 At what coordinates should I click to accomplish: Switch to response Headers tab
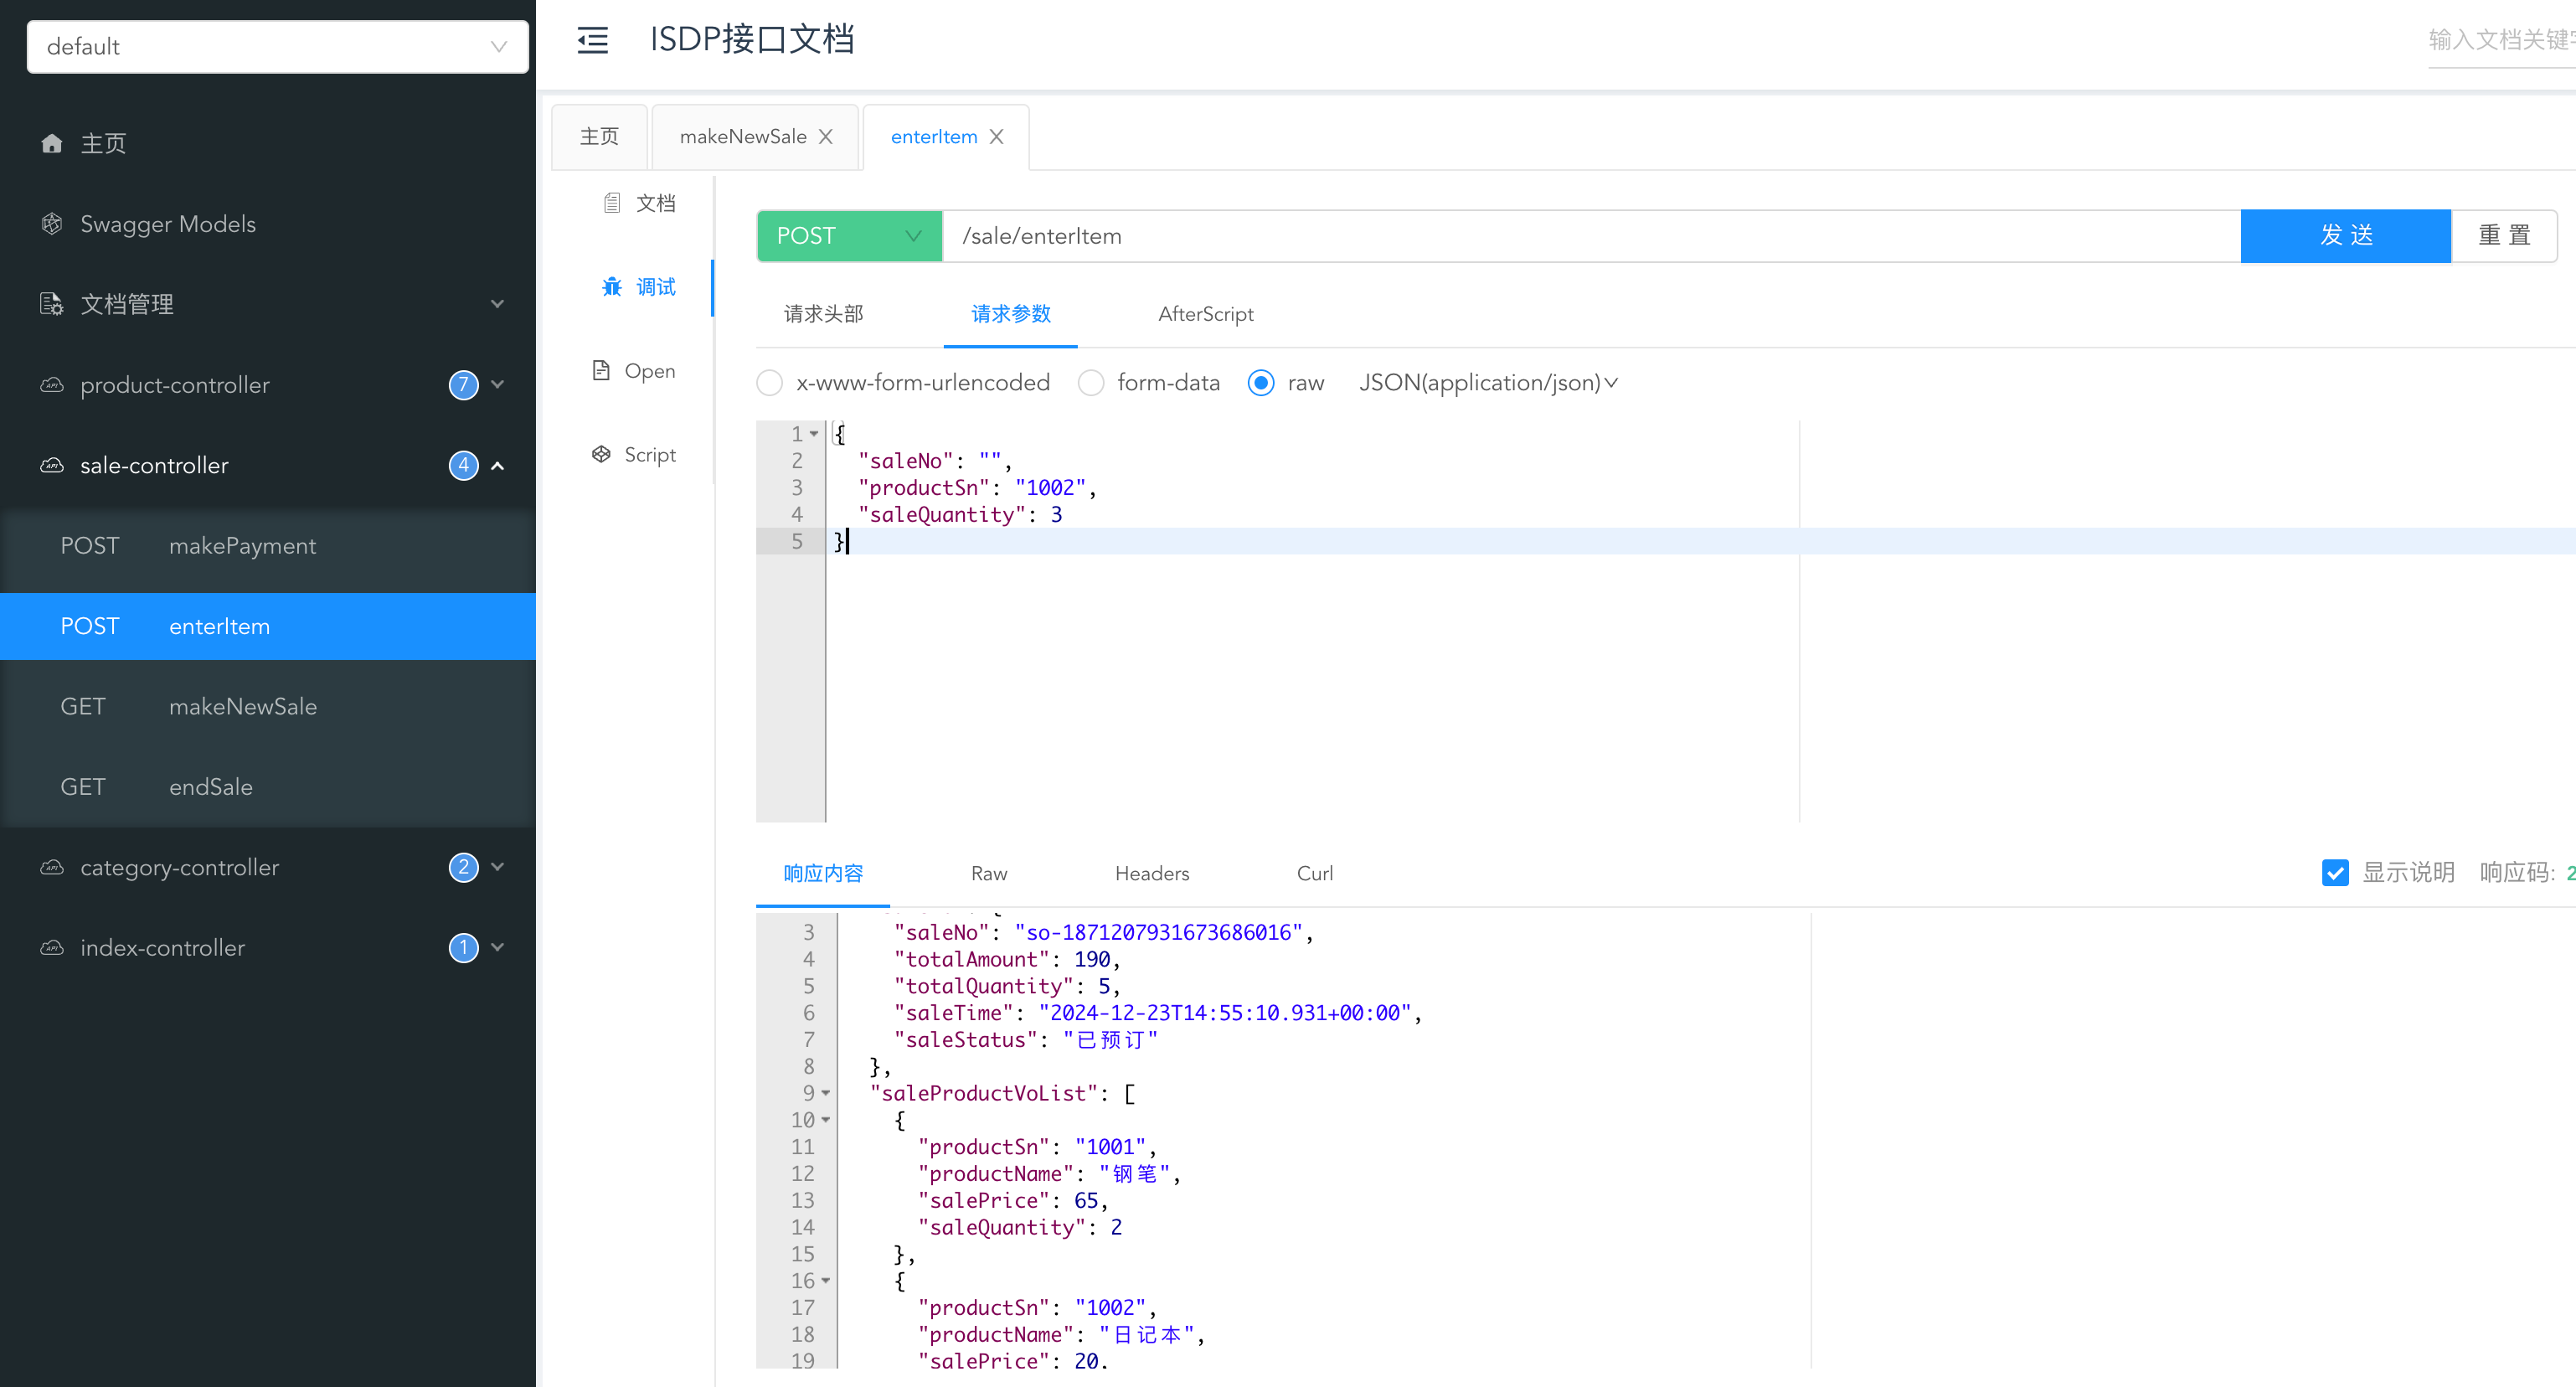(1152, 873)
